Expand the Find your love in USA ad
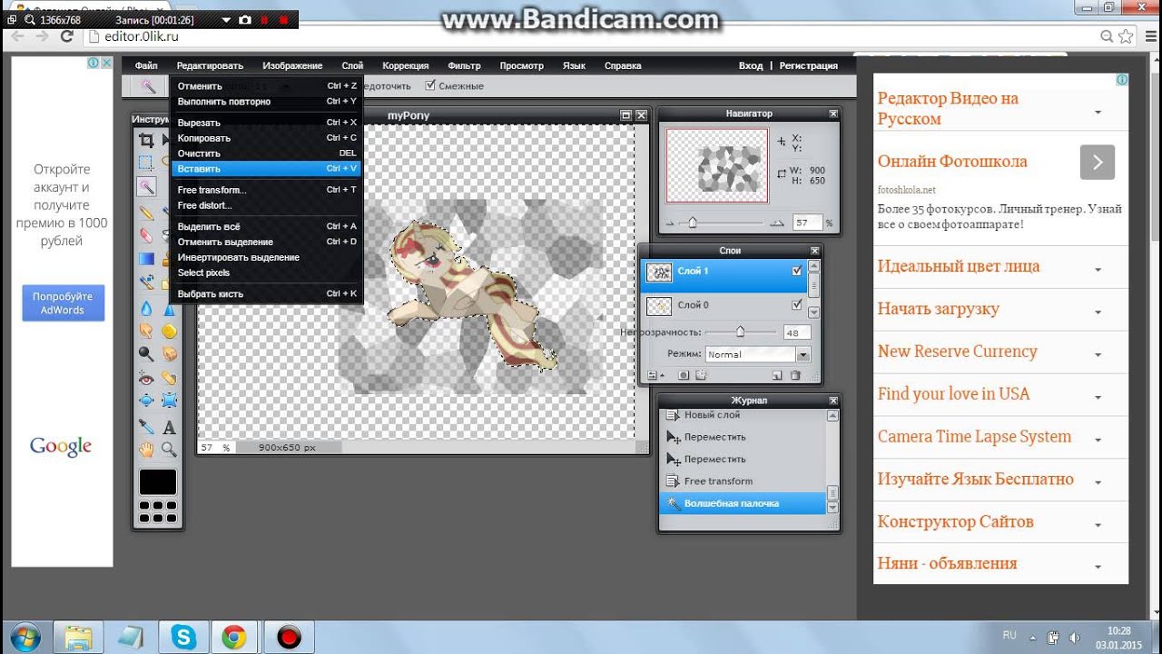1162x654 pixels. tap(1098, 397)
